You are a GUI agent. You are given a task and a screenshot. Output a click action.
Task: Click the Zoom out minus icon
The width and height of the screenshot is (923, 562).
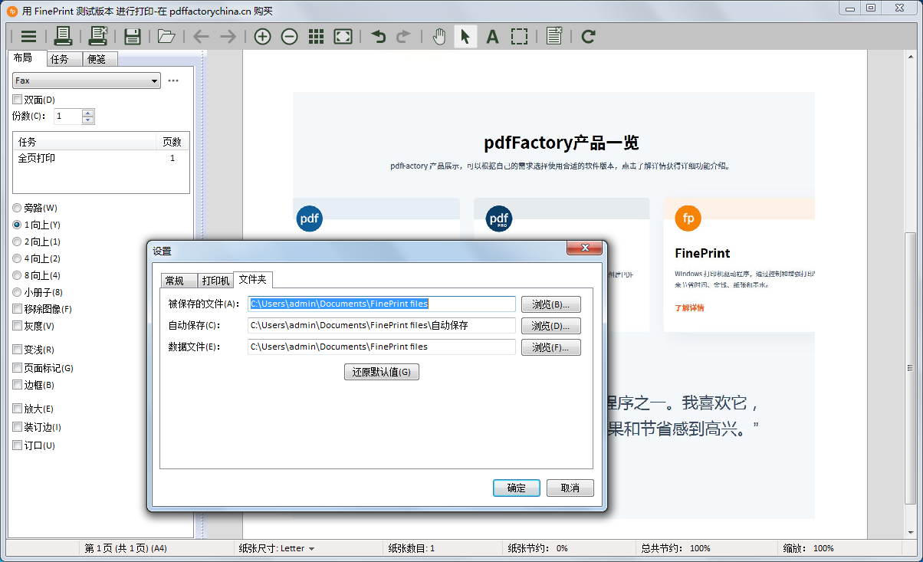coord(289,36)
